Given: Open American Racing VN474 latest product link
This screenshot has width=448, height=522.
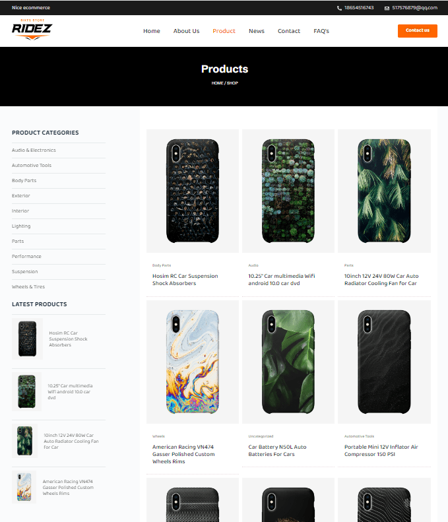Looking at the screenshot, I should coord(68,488).
